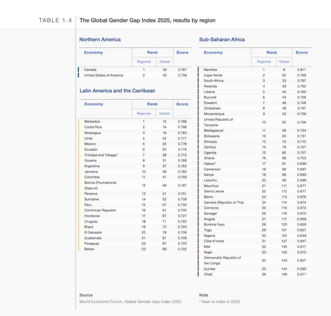Click "Trinidad and Tobago*" cell
The height and width of the screenshot is (316, 331).
101,155
